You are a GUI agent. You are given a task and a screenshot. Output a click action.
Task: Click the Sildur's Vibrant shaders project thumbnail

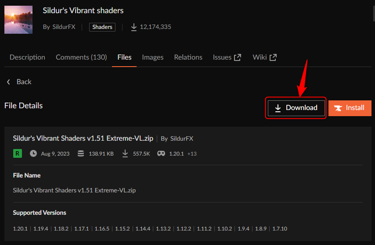point(18,20)
